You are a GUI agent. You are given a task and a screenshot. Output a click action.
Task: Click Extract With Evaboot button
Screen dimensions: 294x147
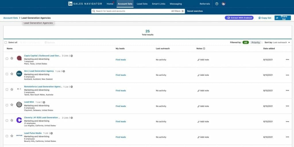[x=239, y=18]
